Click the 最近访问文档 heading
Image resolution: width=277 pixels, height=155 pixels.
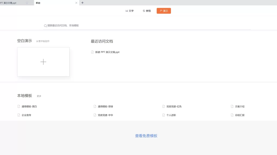(102, 41)
